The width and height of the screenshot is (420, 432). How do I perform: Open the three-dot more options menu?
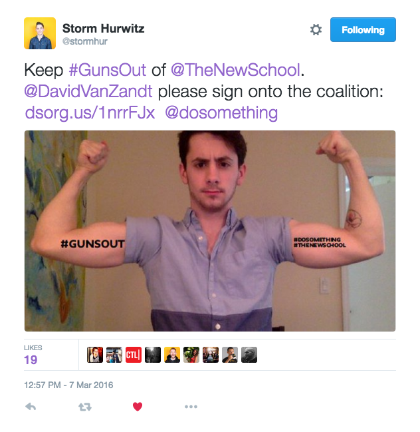[191, 407]
